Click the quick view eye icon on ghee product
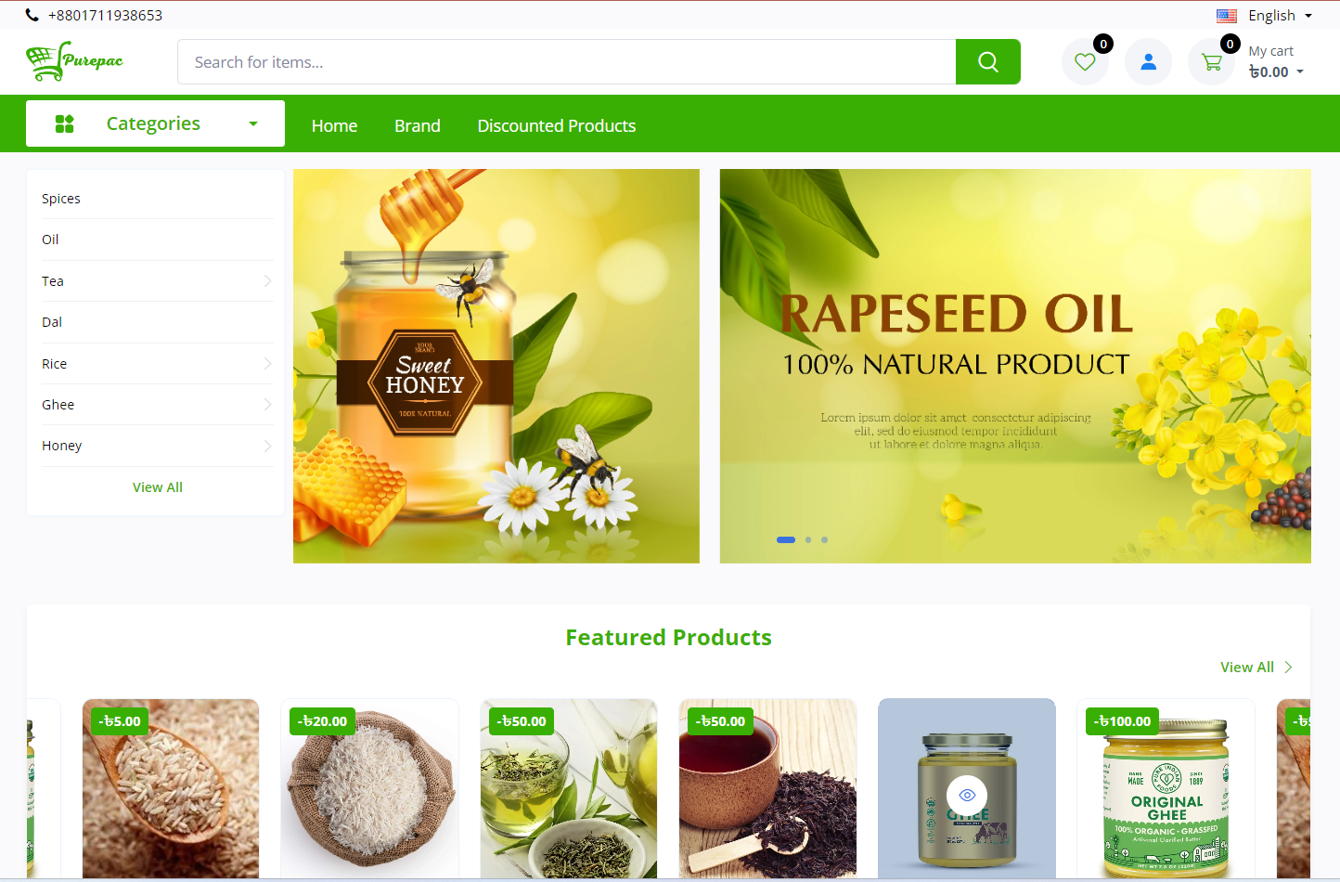Viewport: 1340px width, 882px height. [x=967, y=796]
